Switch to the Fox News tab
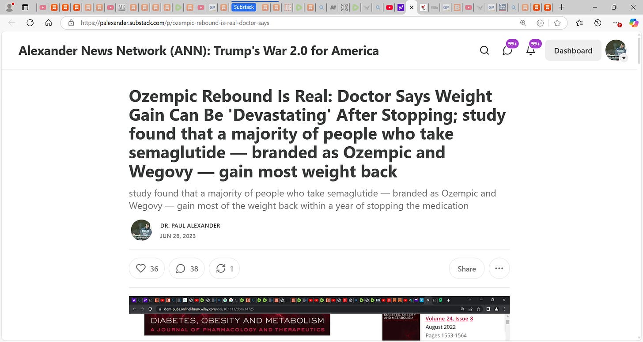The height and width of the screenshot is (342, 643). tap(502, 7)
